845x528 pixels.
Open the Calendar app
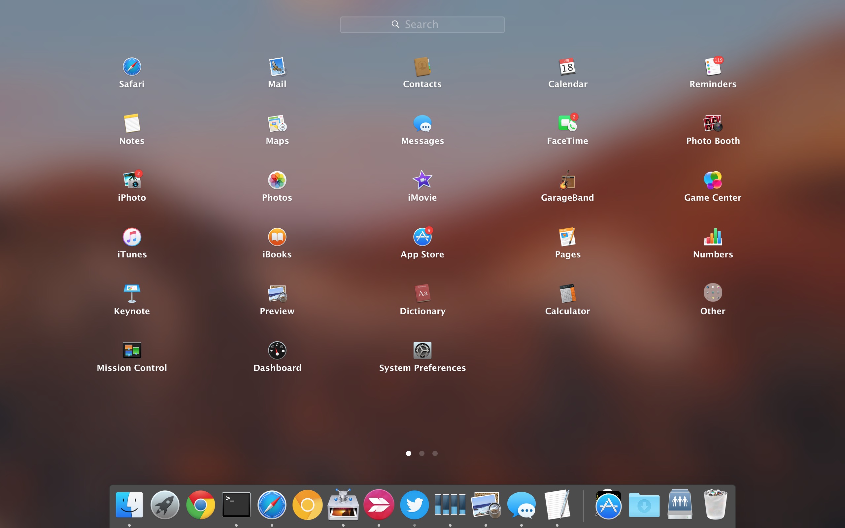point(567,66)
